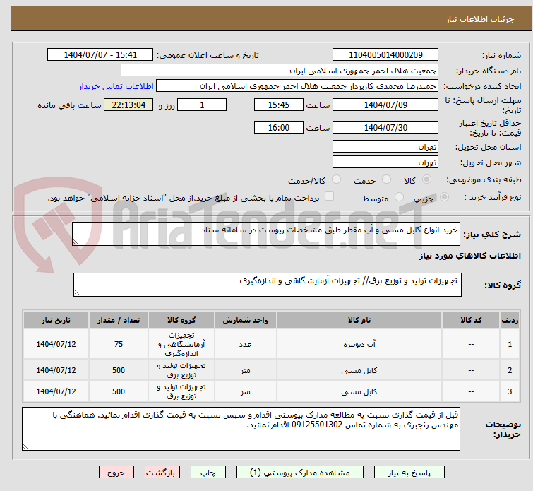Click the تاریخ نیاز column header
This screenshot has height=491, width=533.
pyautogui.click(x=56, y=320)
